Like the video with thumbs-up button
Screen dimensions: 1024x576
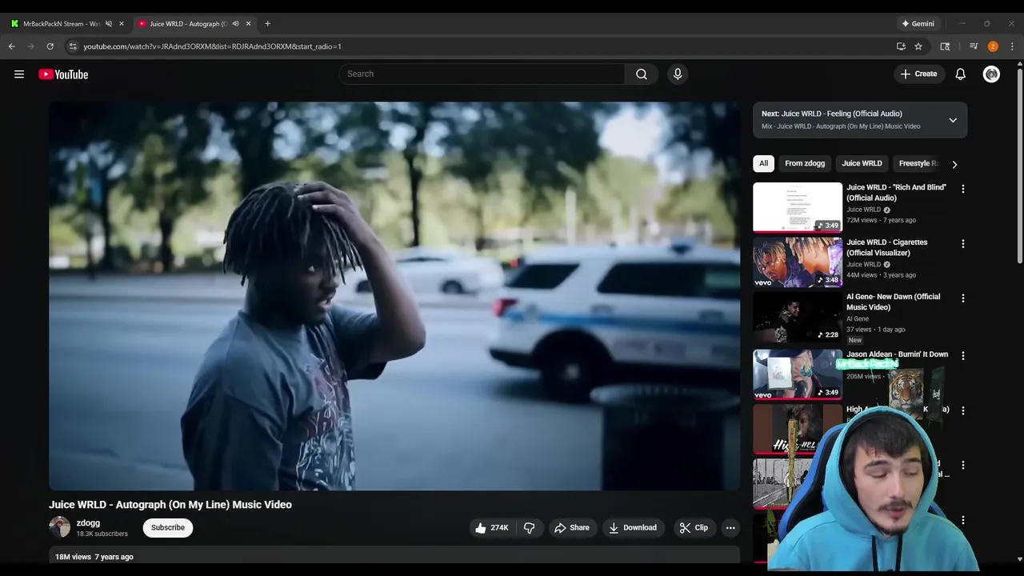coord(491,528)
